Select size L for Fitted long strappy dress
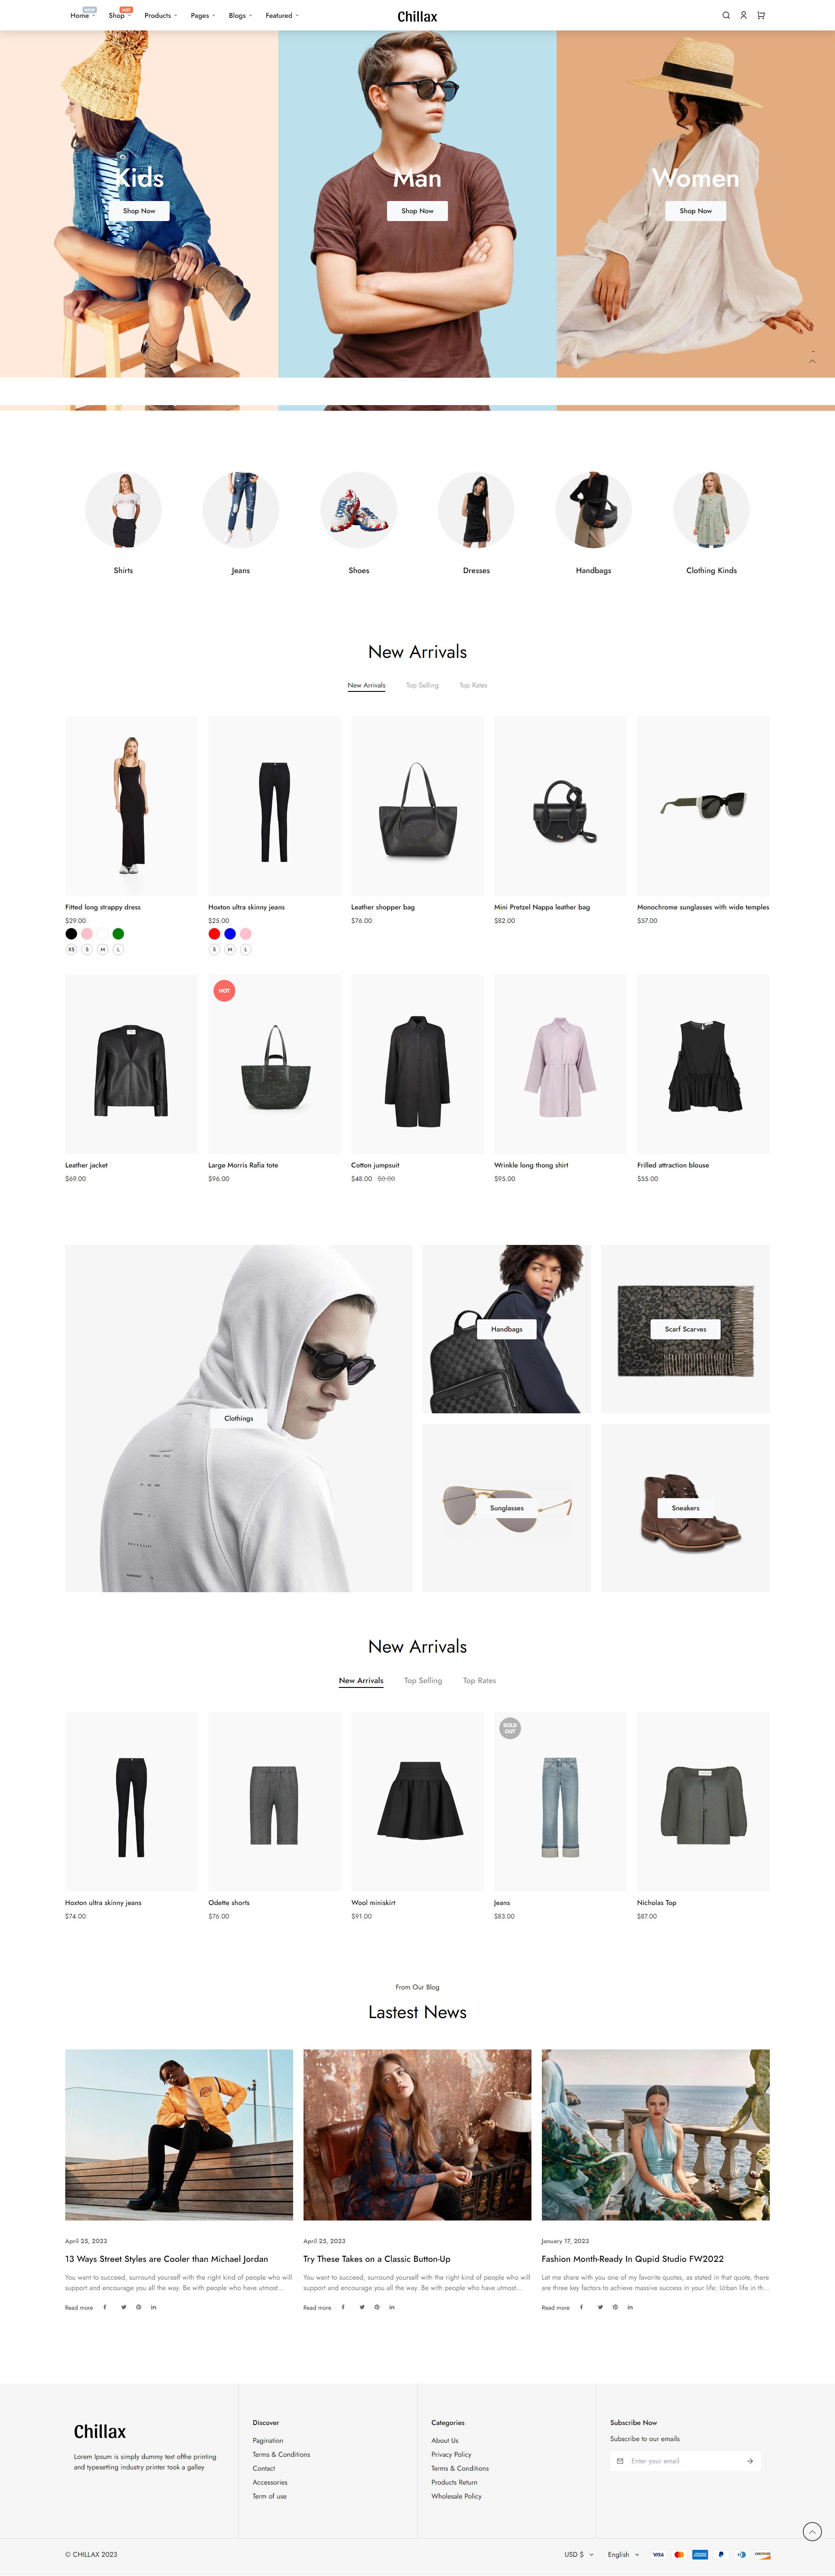Image resolution: width=835 pixels, height=2576 pixels. tap(118, 949)
